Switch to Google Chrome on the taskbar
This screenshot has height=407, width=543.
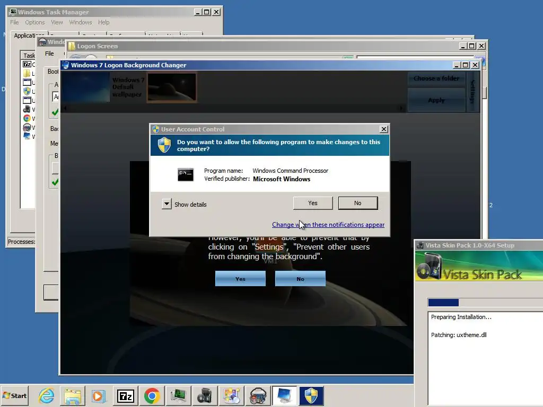(x=152, y=395)
